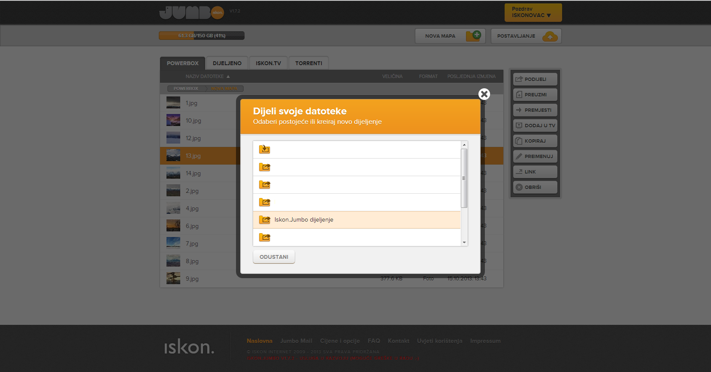Click the NOVA MAPA new folder button

coord(450,36)
